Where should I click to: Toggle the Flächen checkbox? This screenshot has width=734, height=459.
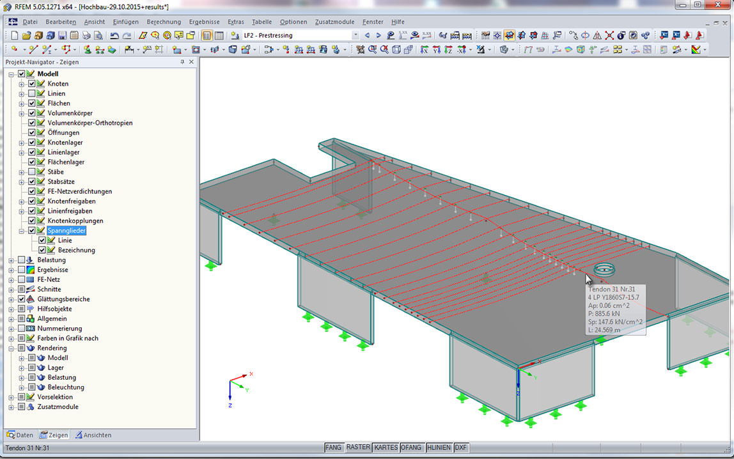31,103
